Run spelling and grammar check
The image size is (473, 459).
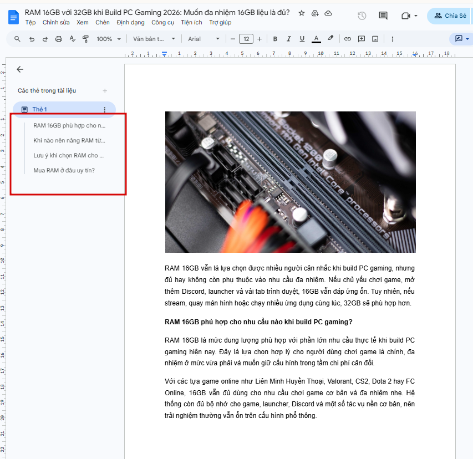(x=73, y=39)
